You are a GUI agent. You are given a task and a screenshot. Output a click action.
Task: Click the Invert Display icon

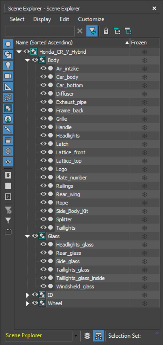coord(8,196)
